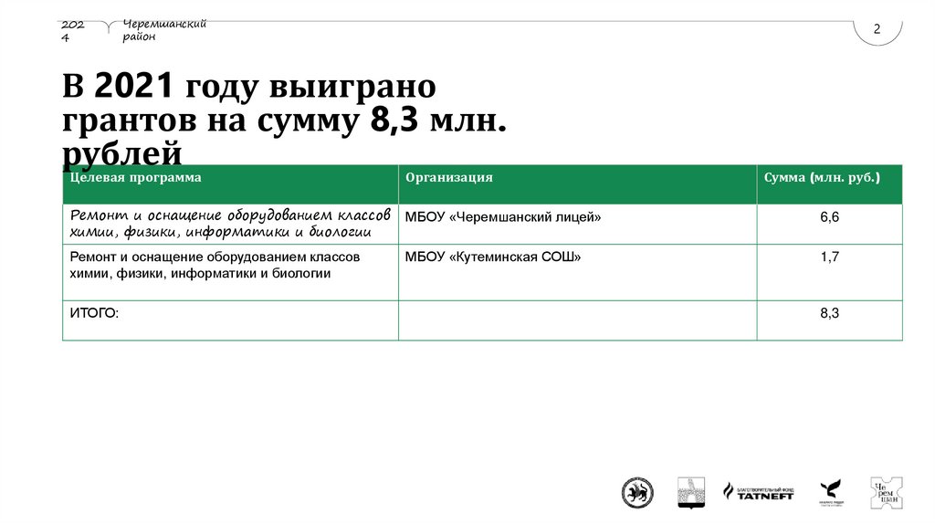This screenshot has height=524, width=935.
Task: Click the Tatarstan coat of arms logo
Action: pyautogui.click(x=637, y=492)
